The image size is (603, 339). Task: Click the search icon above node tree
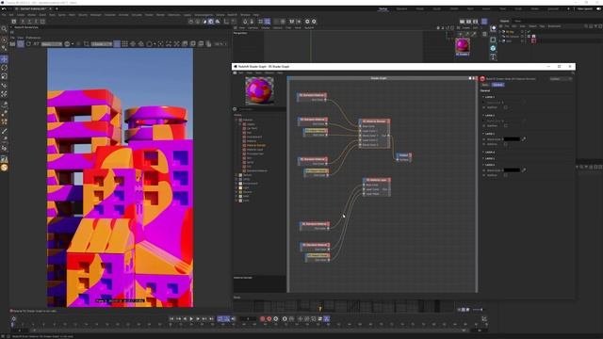tap(235, 109)
